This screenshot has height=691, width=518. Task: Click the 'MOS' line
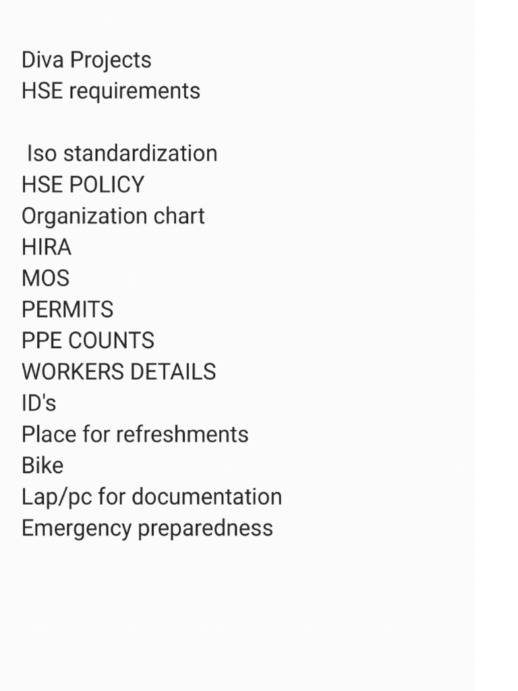45,278
